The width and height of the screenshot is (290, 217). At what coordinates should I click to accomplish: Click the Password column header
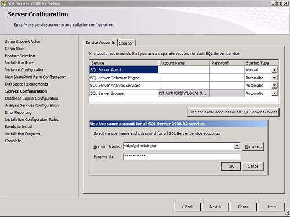coord(227,63)
